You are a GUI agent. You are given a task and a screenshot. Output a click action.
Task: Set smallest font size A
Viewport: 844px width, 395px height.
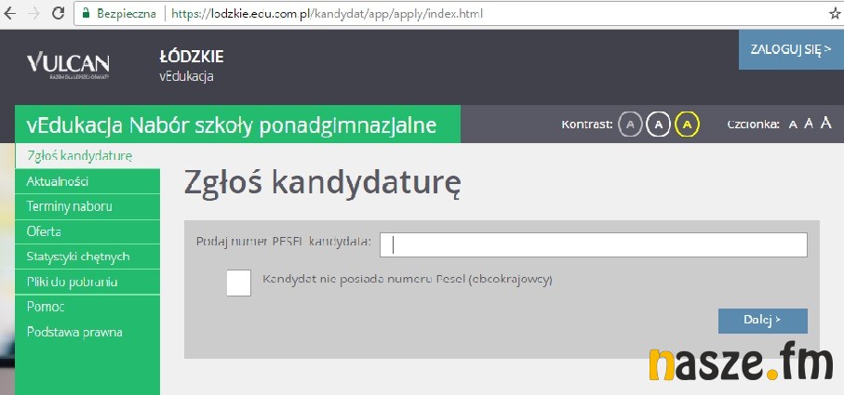(793, 125)
